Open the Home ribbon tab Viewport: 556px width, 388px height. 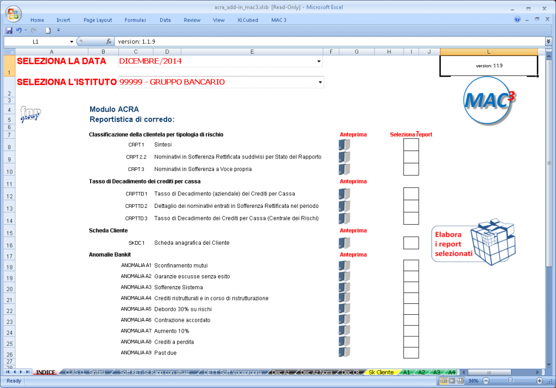coord(37,20)
